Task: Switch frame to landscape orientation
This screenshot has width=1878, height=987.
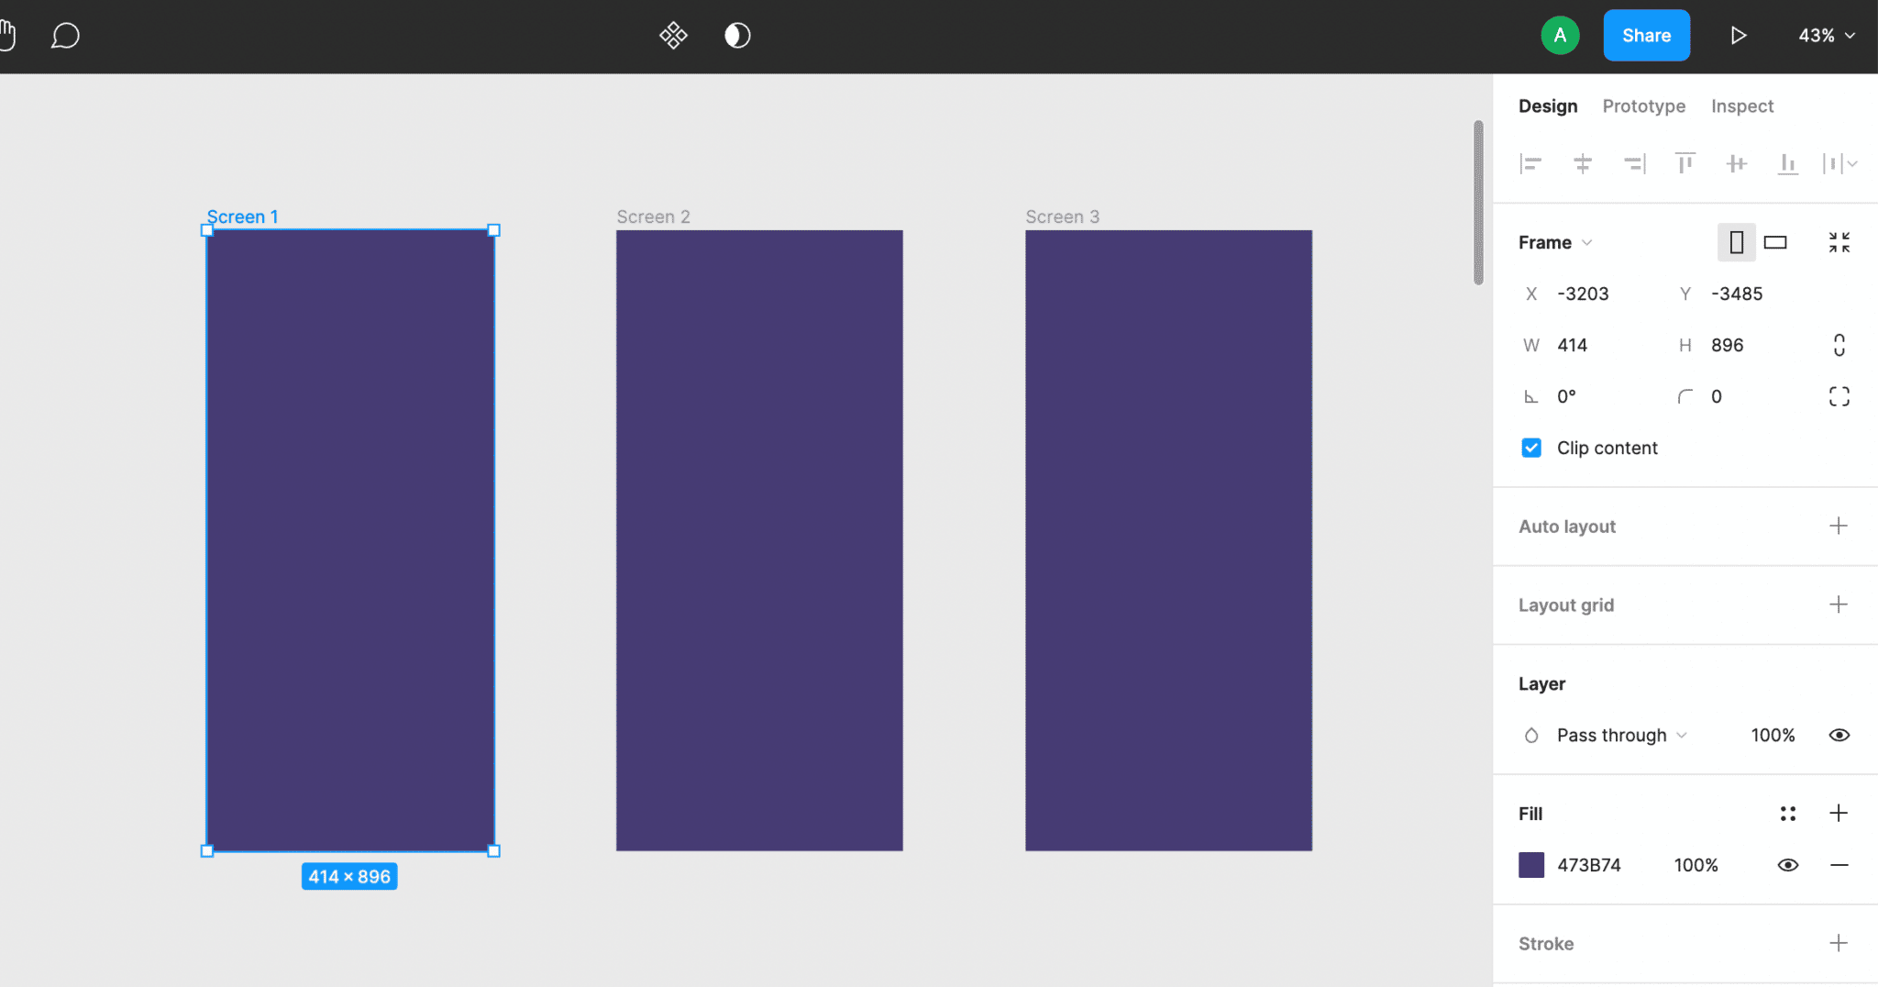Action: click(1776, 241)
